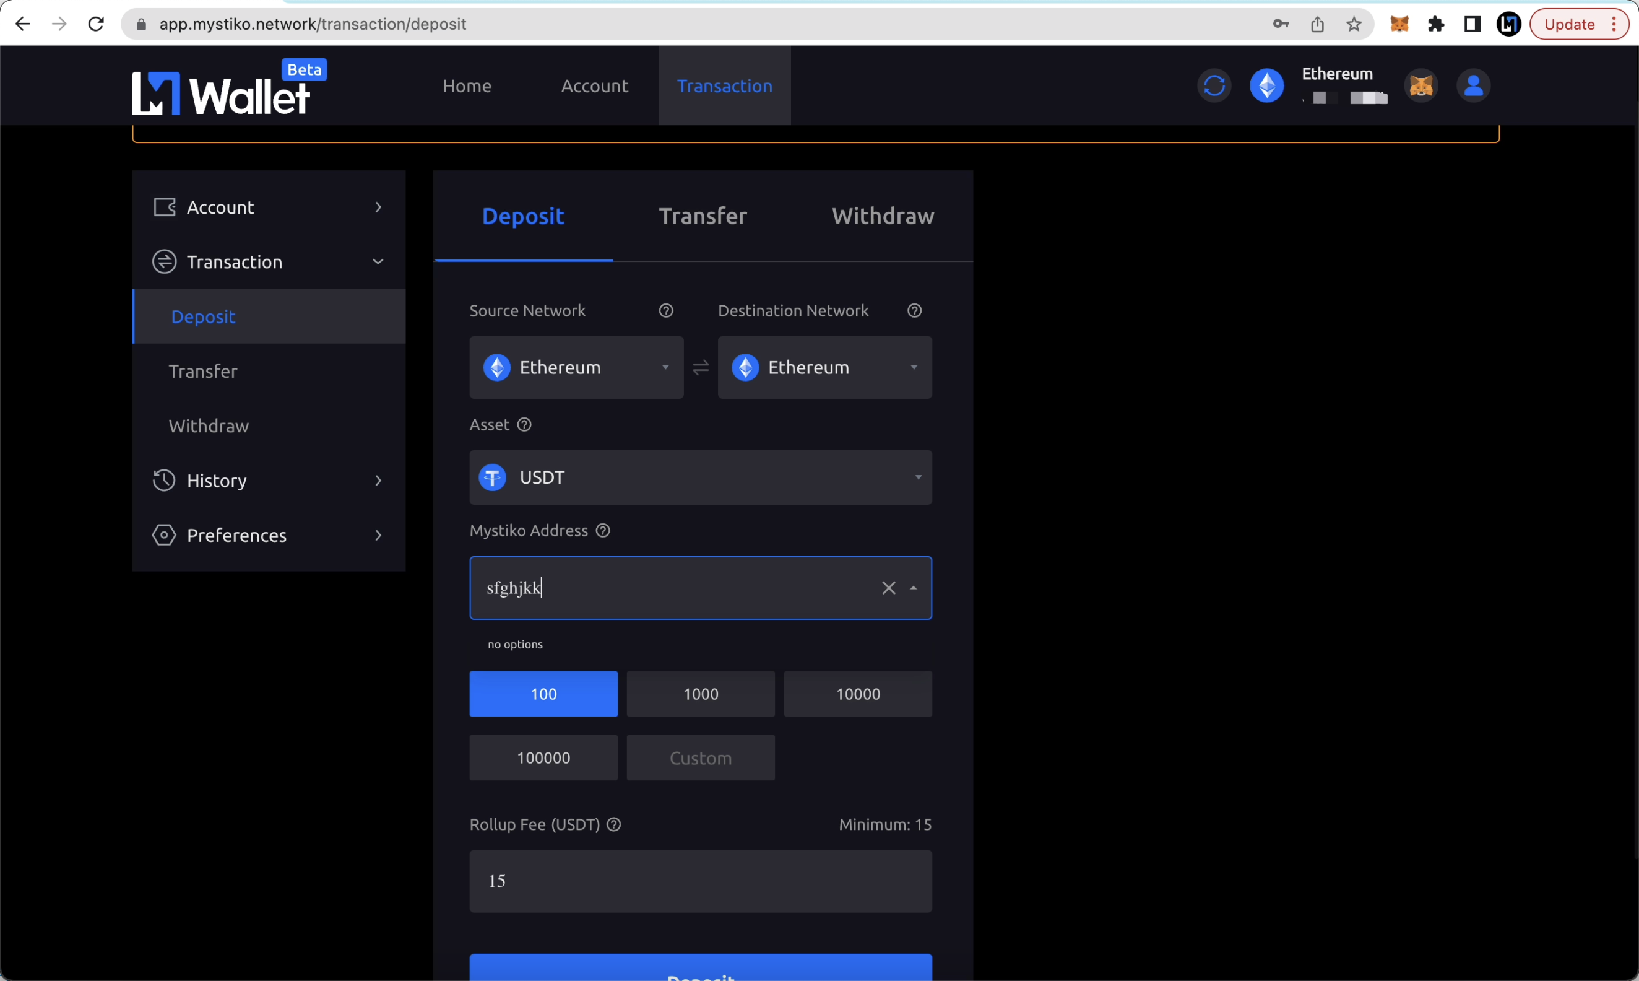
Task: Collapse the Mystiko Address dropdown arrow
Action: click(x=914, y=588)
